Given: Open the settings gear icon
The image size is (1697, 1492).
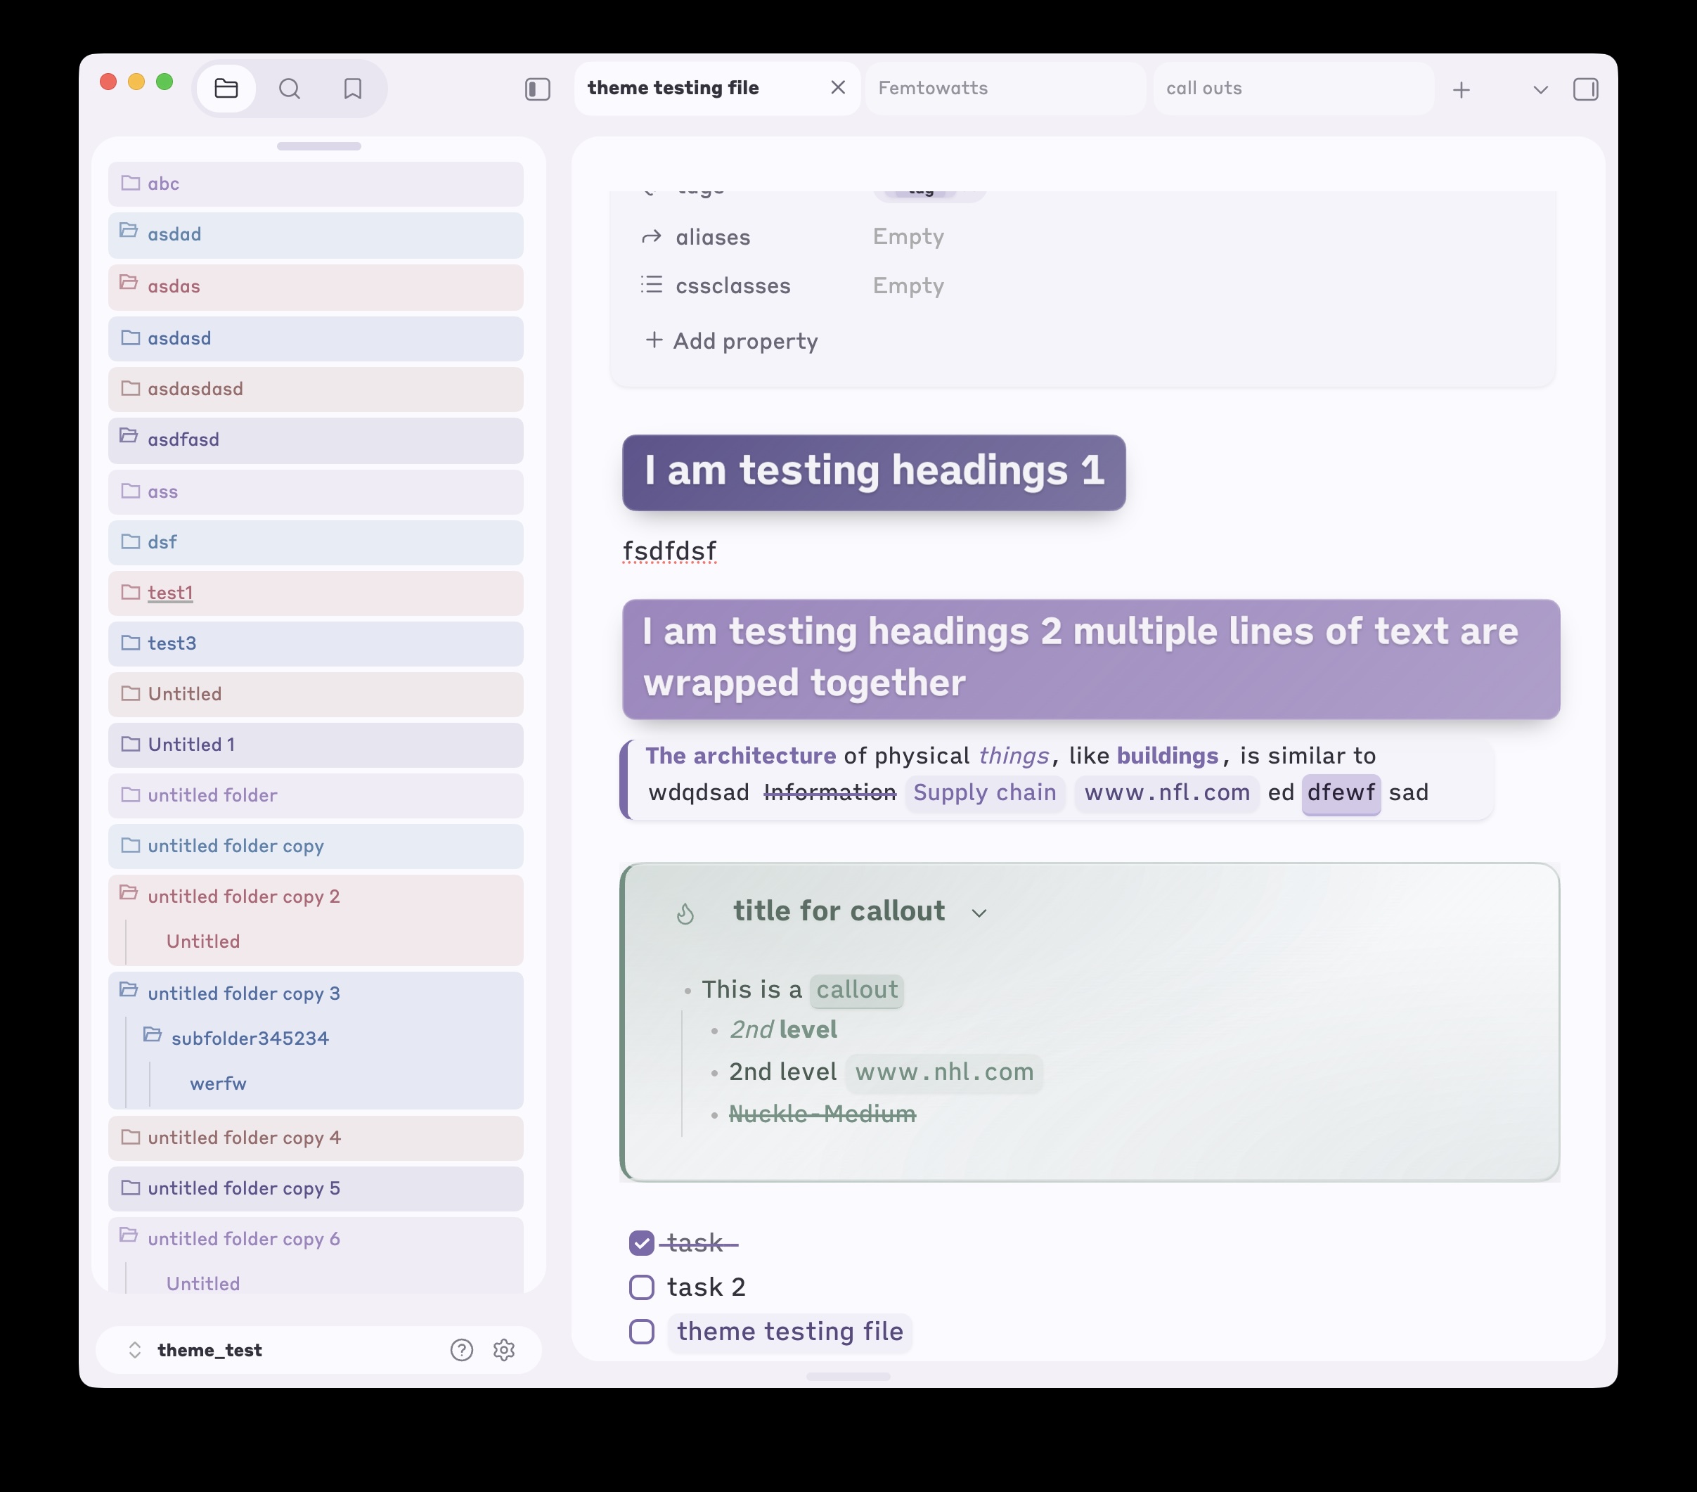Looking at the screenshot, I should [504, 1350].
